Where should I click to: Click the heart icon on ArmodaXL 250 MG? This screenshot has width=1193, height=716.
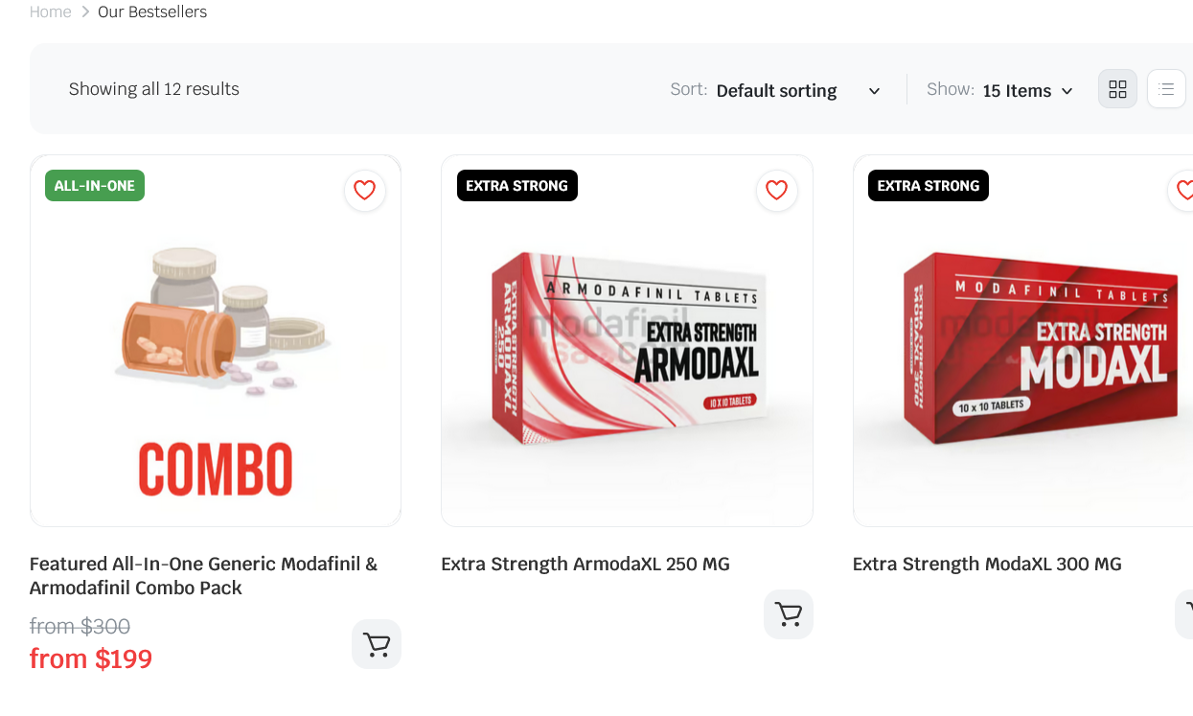coord(776,191)
